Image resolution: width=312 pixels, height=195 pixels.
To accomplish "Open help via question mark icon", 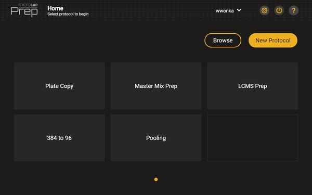I will (294, 10).
